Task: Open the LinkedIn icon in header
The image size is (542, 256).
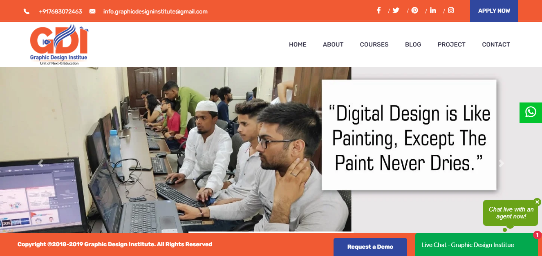Action: point(433,11)
